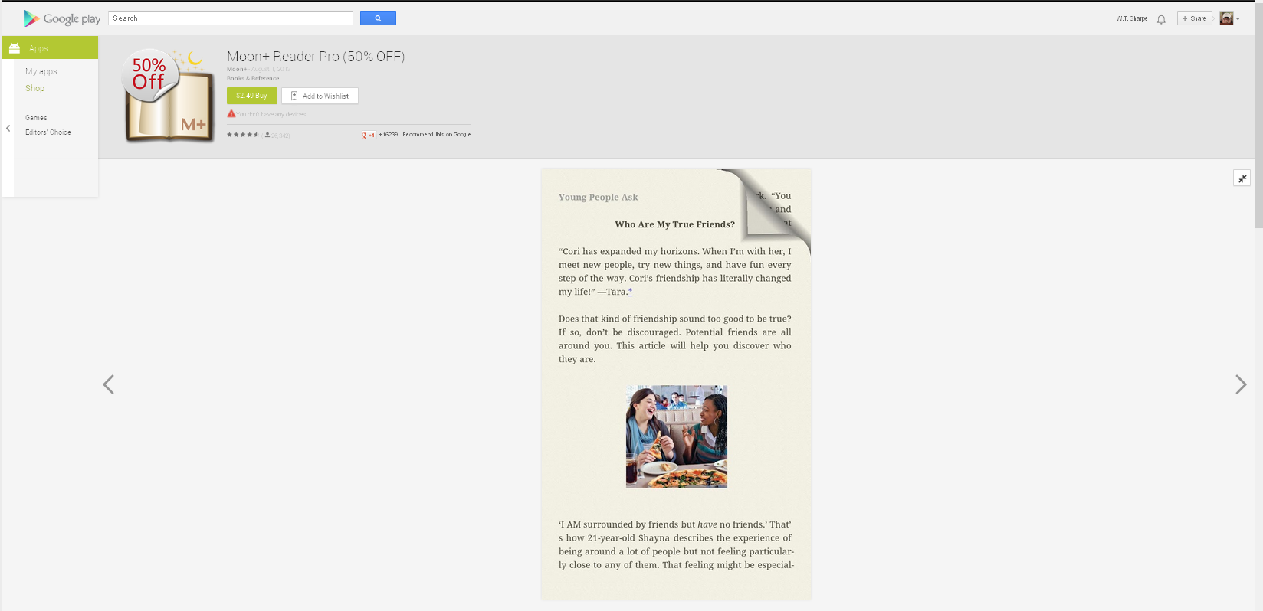
Task: Open Moon+ developer link
Action: point(237,69)
